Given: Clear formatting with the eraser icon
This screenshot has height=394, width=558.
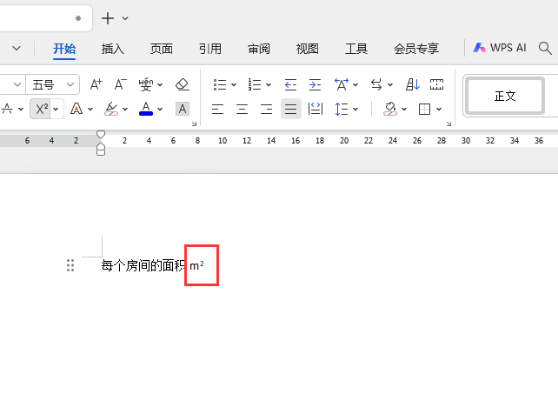Looking at the screenshot, I should pos(183,84).
